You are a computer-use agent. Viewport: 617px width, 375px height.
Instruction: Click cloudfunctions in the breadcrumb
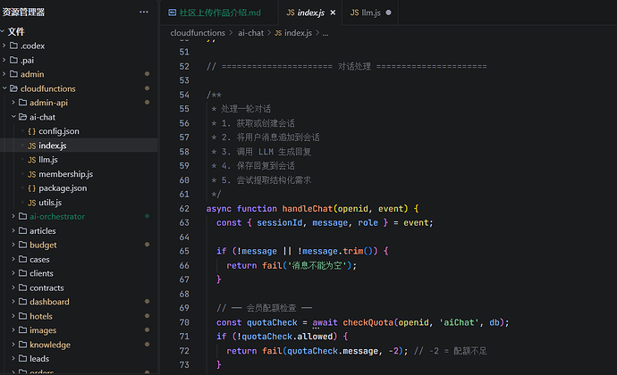(x=198, y=33)
